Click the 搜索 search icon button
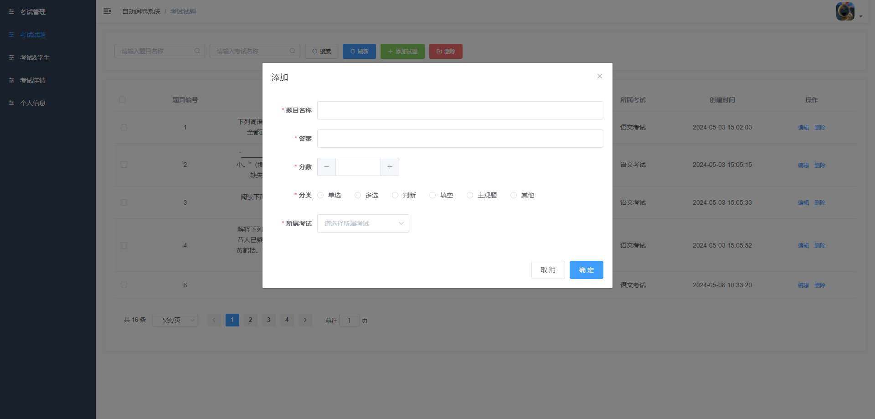875x419 pixels. pos(321,51)
